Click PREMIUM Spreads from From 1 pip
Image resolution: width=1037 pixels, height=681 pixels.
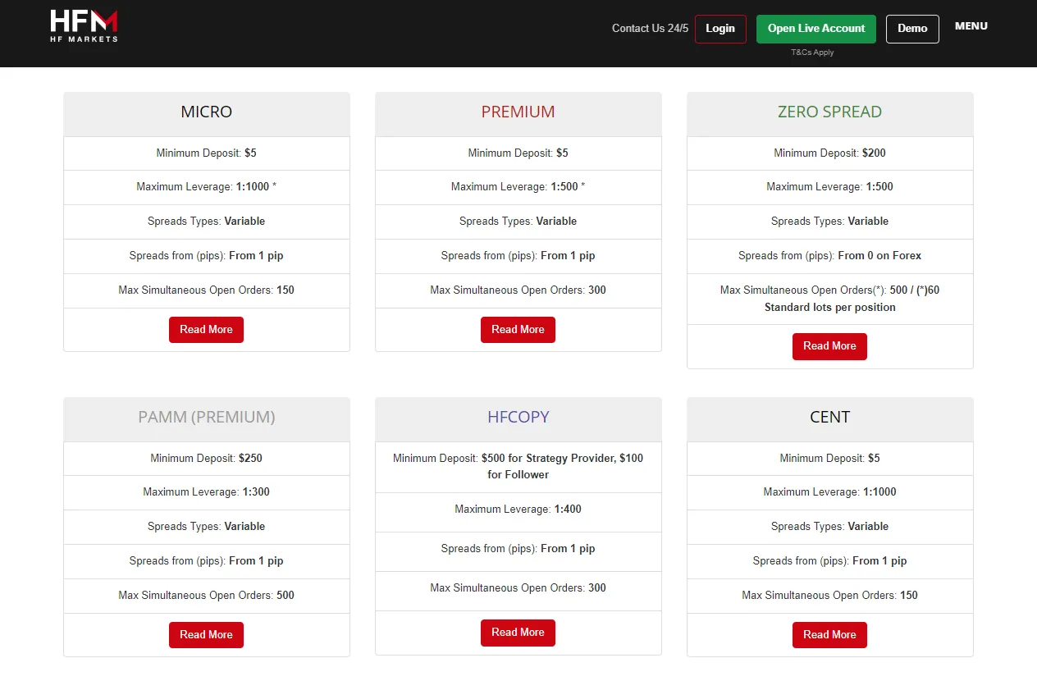[518, 256]
